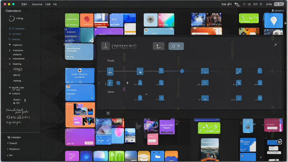Click the sync arrows icon in the top bar
This screenshot has height=162, width=288.
point(237,4)
